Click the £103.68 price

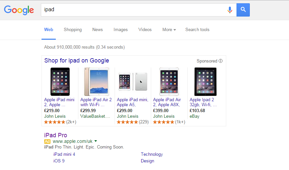pyautogui.click(x=197, y=111)
